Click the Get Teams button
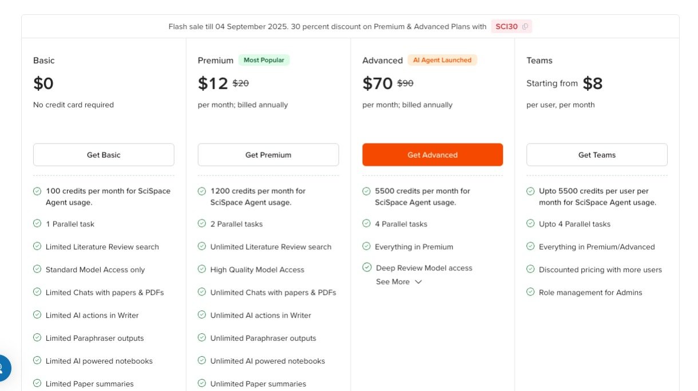 597,155
